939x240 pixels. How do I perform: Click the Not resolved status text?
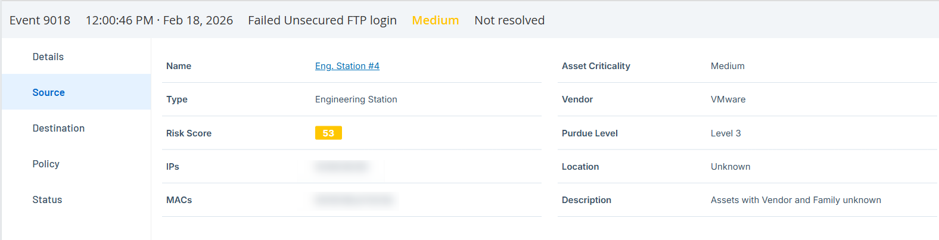click(509, 20)
